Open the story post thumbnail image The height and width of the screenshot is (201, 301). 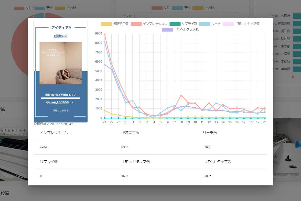tap(61, 63)
